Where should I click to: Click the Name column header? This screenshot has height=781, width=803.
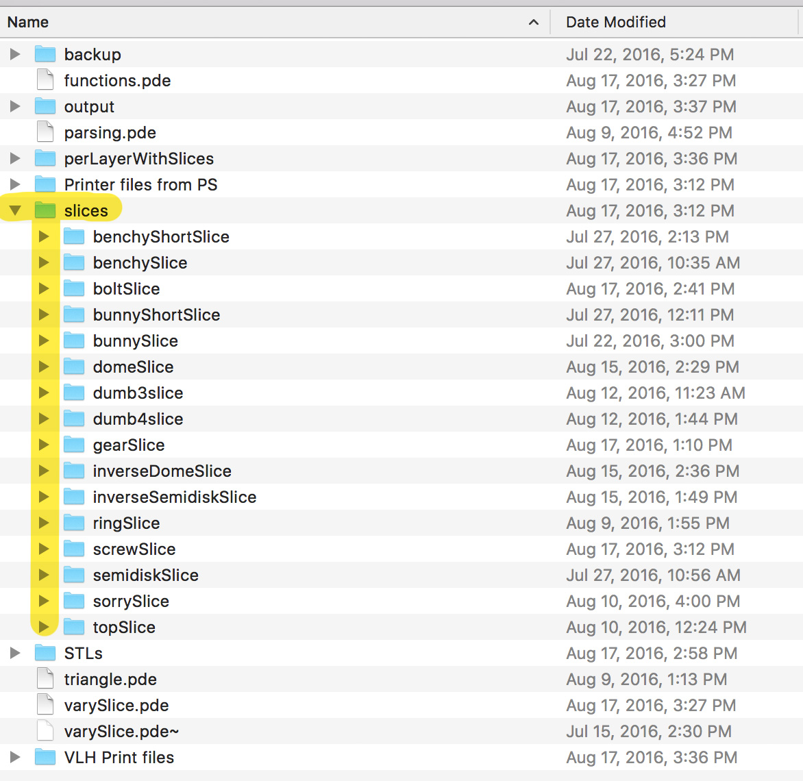[x=28, y=22]
